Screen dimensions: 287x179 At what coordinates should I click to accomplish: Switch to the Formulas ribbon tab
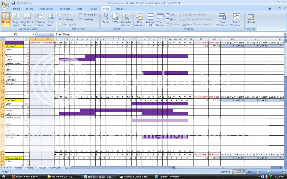[x=65, y=9]
